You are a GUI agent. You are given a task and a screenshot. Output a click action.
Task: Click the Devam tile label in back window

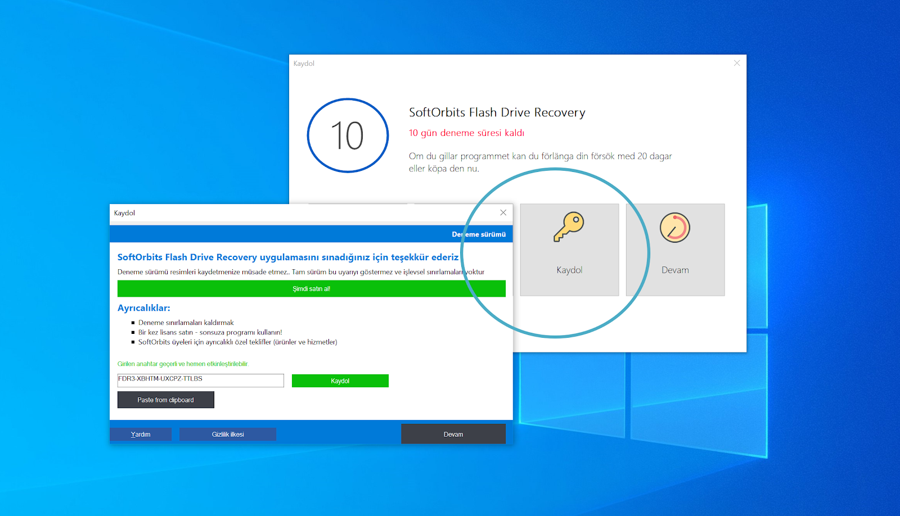[x=675, y=270]
